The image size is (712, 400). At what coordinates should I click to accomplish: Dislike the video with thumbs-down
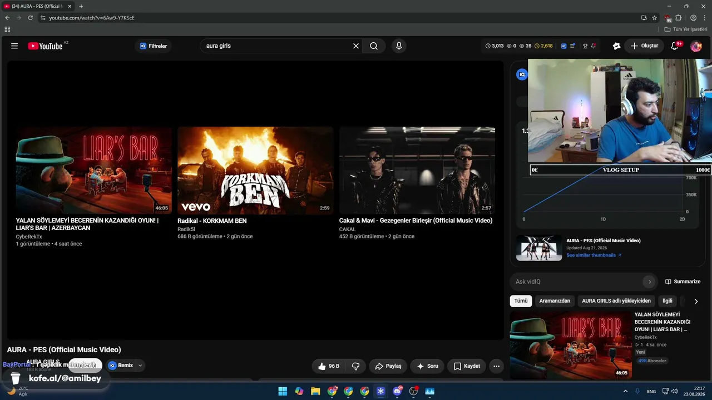tap(355, 366)
